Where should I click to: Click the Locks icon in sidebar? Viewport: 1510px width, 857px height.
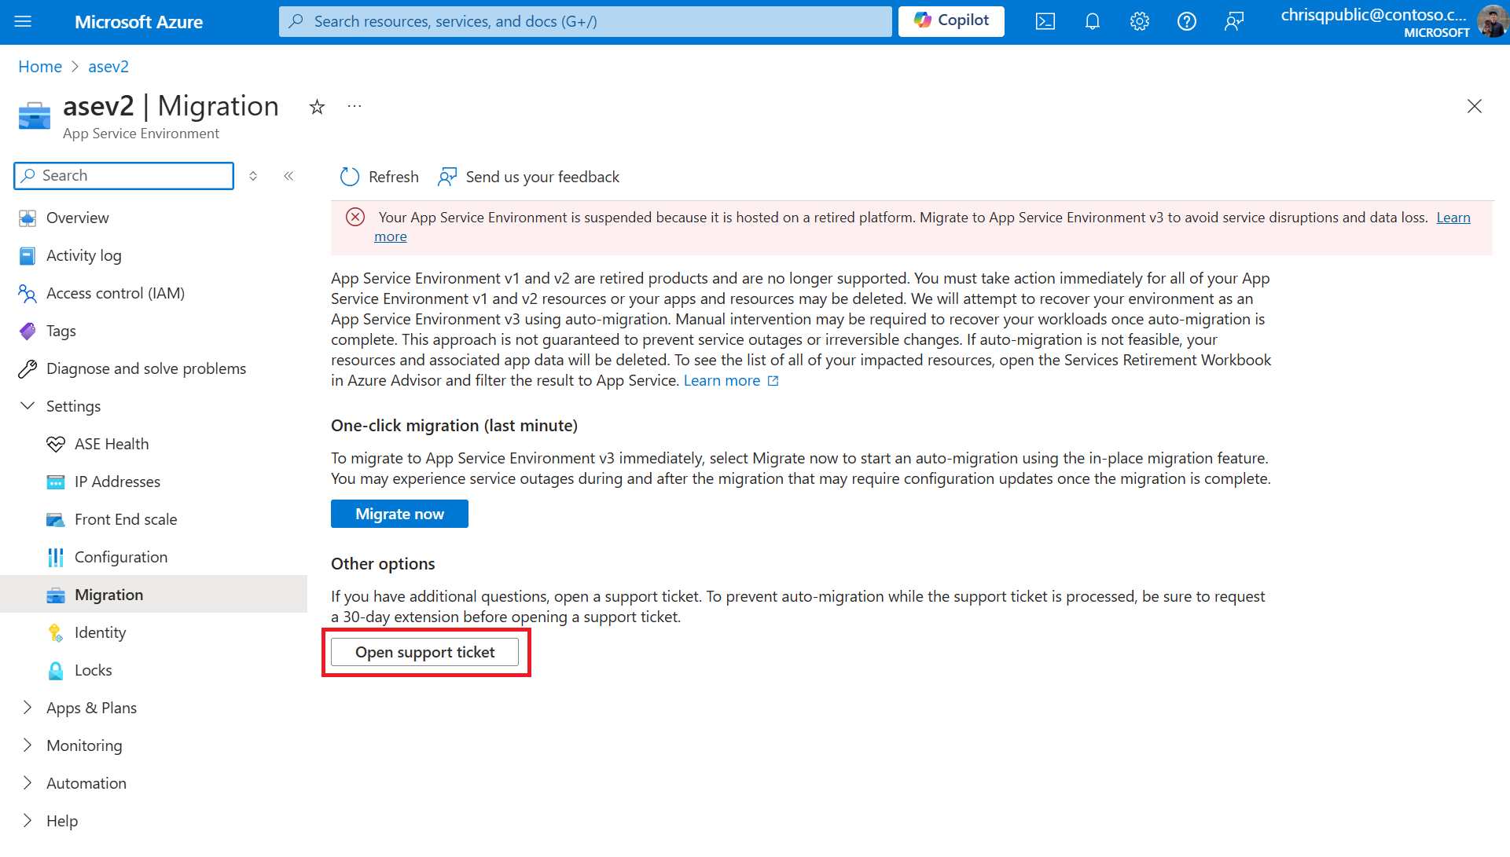click(x=56, y=669)
